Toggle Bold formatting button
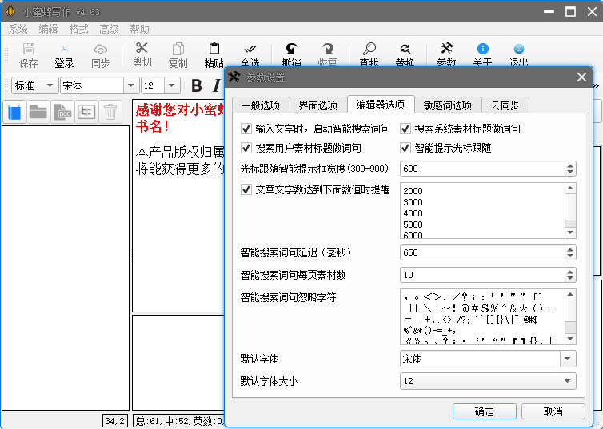603x429 pixels. (197, 85)
